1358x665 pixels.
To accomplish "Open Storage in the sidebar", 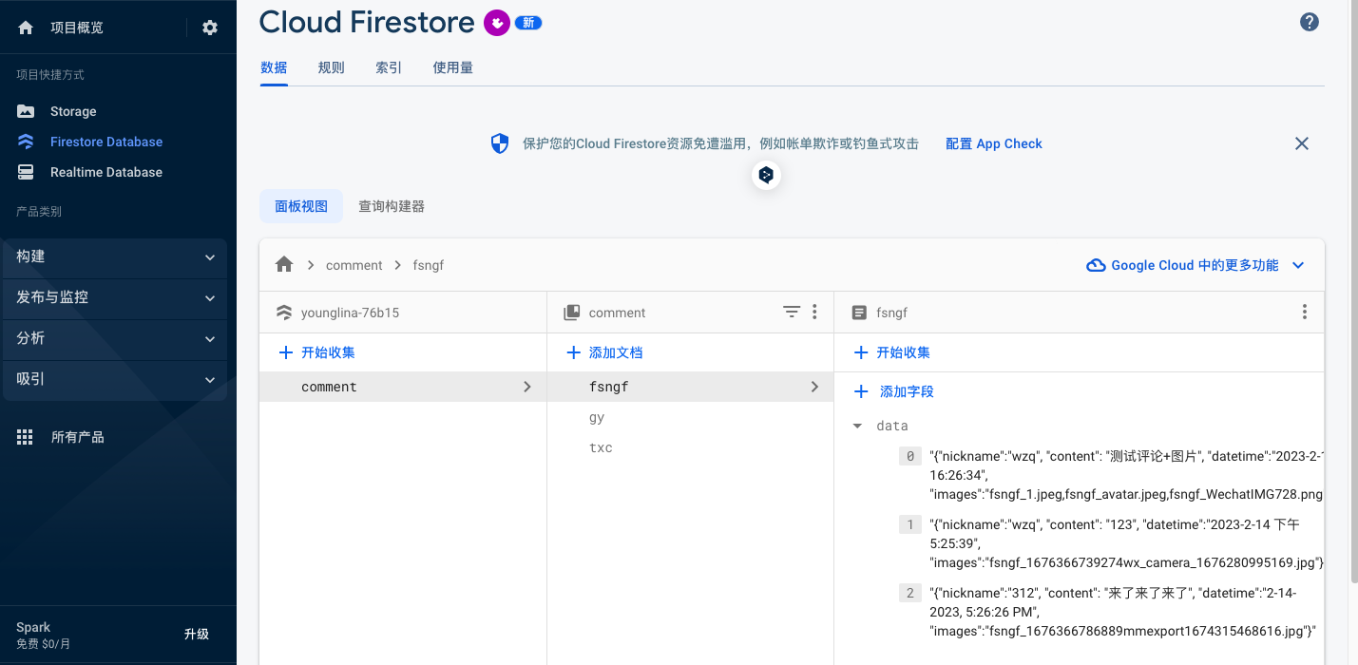I will (x=73, y=111).
